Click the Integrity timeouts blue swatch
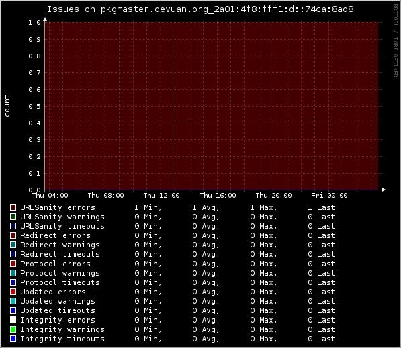Viewport: 401px width, 348px height. click(13, 339)
